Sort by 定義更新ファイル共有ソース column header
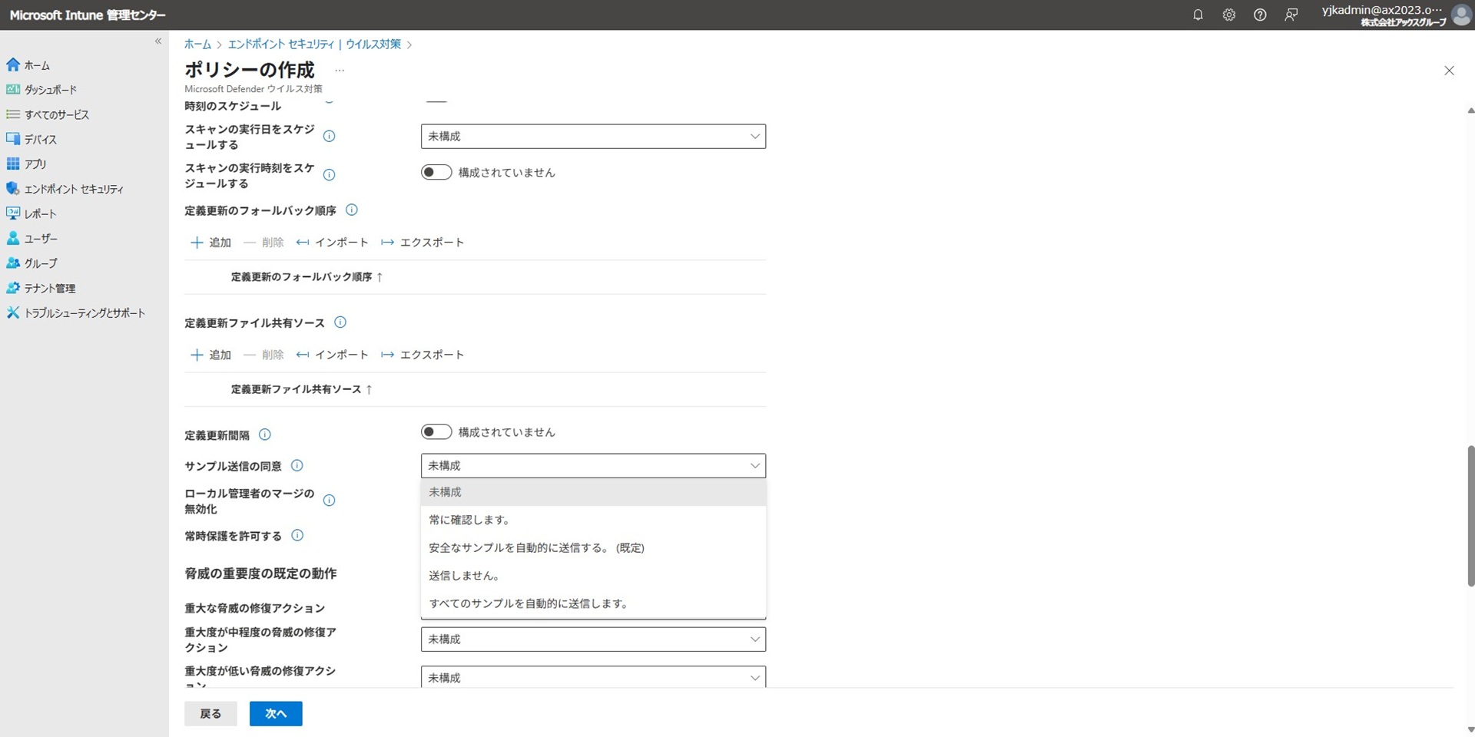 (301, 389)
